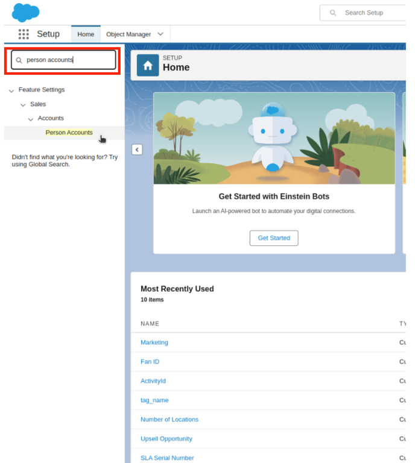Screen dimensions: 415x463
Task: Open the Person Accounts setup item
Action: pos(69,133)
